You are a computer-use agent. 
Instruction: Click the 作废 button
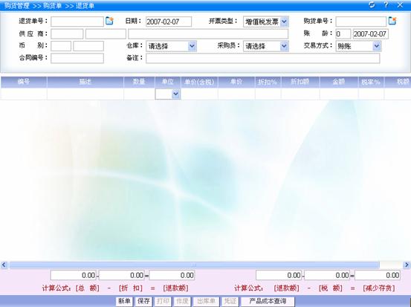pyautogui.click(x=182, y=301)
